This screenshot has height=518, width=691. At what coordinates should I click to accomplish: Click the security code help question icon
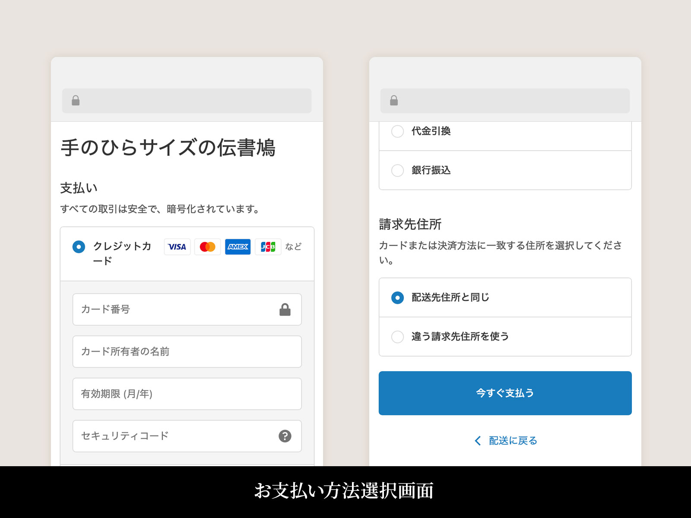click(285, 436)
